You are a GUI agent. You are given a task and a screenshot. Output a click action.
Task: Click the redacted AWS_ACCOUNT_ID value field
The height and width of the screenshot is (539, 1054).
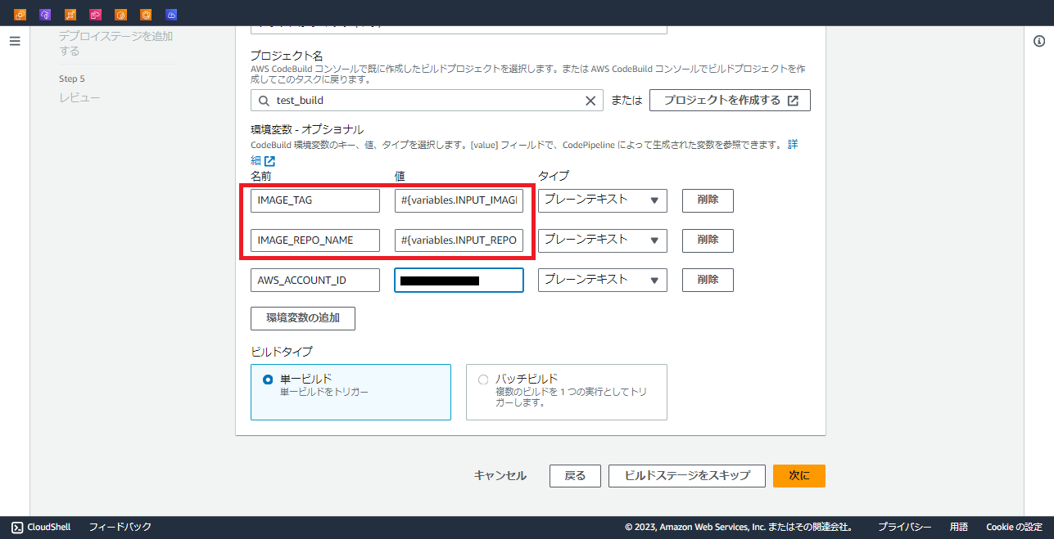coord(459,280)
